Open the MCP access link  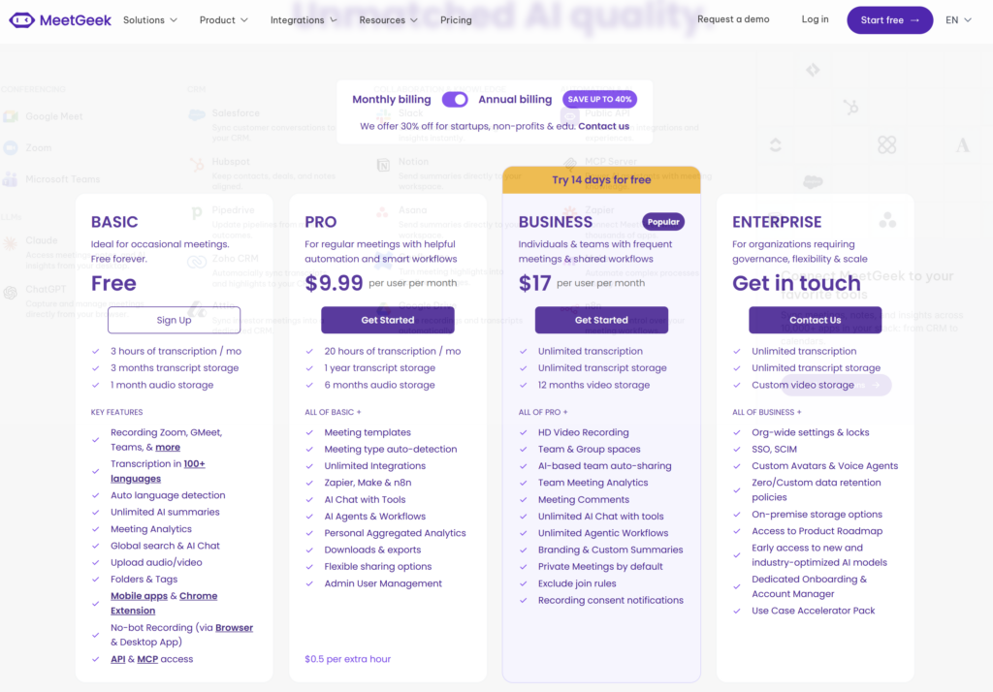pyautogui.click(x=147, y=659)
